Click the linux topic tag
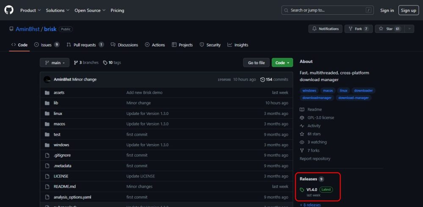 (x=343, y=91)
